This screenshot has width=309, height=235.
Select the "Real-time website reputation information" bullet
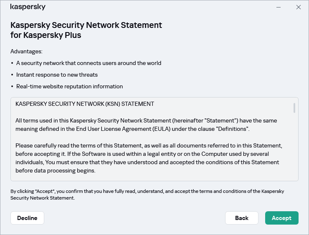[x=69, y=87]
